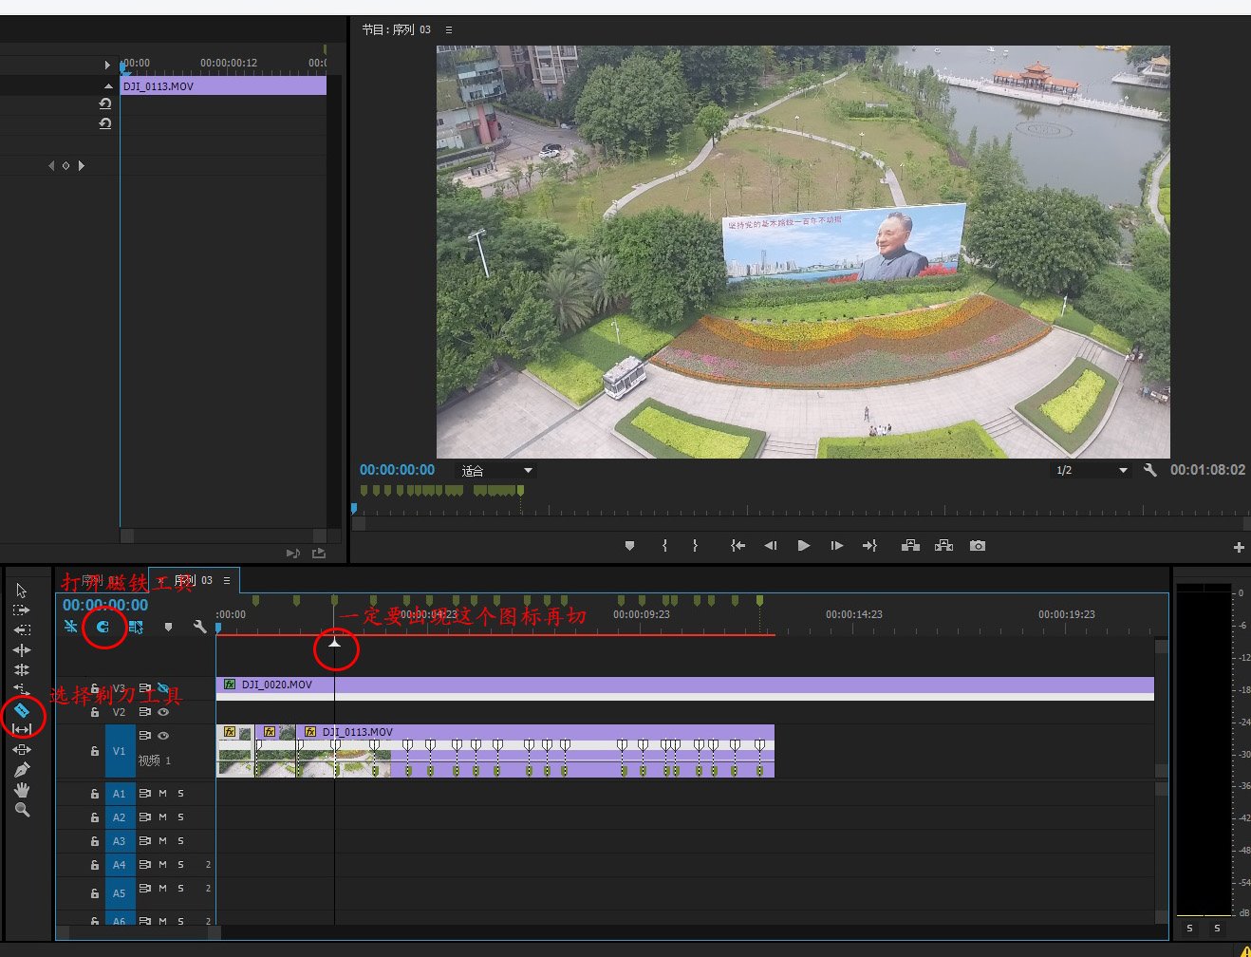Mute the A1 audio track
The height and width of the screenshot is (957, 1251).
[162, 794]
